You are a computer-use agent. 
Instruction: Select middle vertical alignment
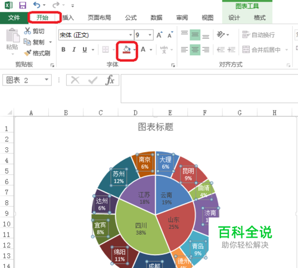coord(195,34)
